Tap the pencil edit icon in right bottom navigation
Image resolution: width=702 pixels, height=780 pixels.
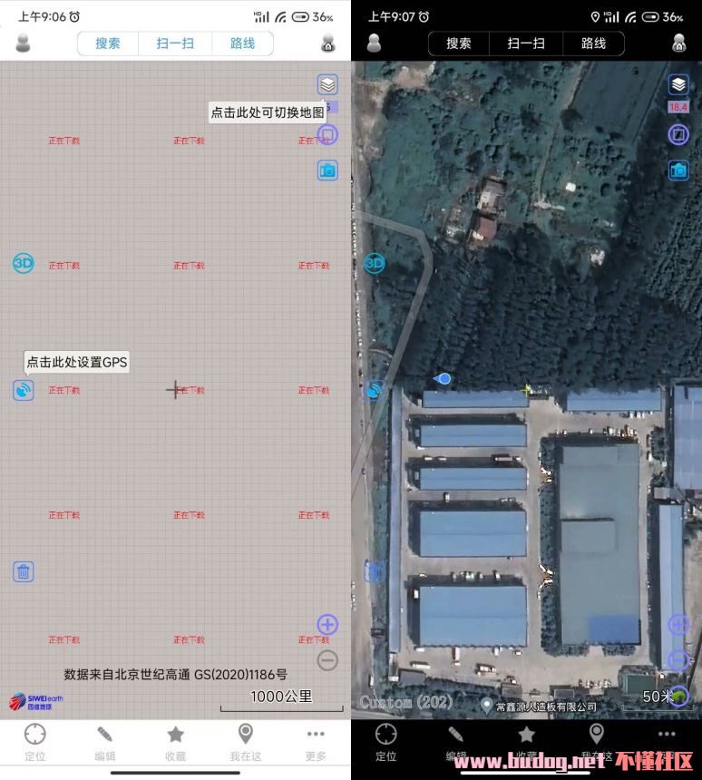[x=455, y=735]
